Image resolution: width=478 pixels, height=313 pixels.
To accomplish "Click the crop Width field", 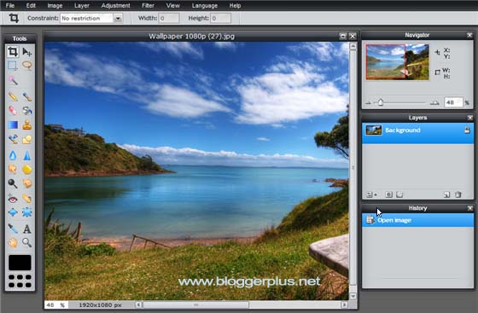I will pyautogui.click(x=169, y=18).
